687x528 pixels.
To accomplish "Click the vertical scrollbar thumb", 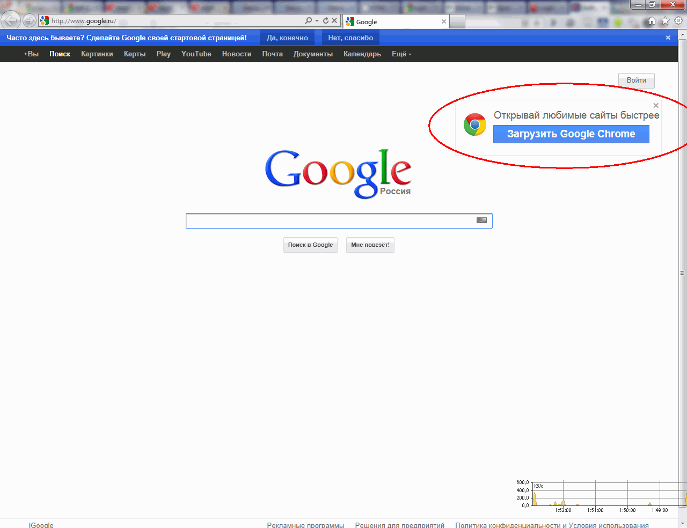I will (x=683, y=273).
